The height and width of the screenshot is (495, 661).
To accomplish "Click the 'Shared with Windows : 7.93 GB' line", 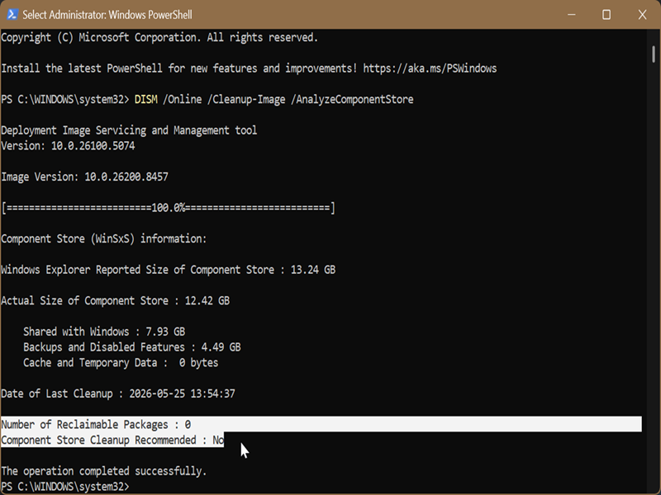I will click(104, 332).
